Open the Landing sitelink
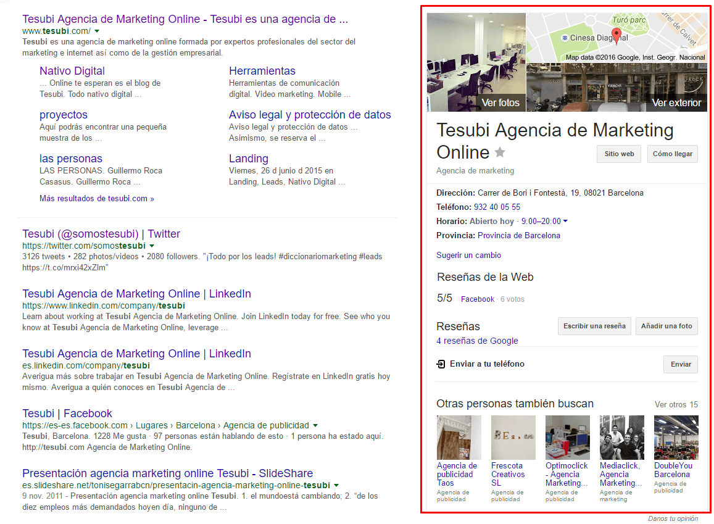Viewport: 714px width, 524px height. pyautogui.click(x=249, y=159)
